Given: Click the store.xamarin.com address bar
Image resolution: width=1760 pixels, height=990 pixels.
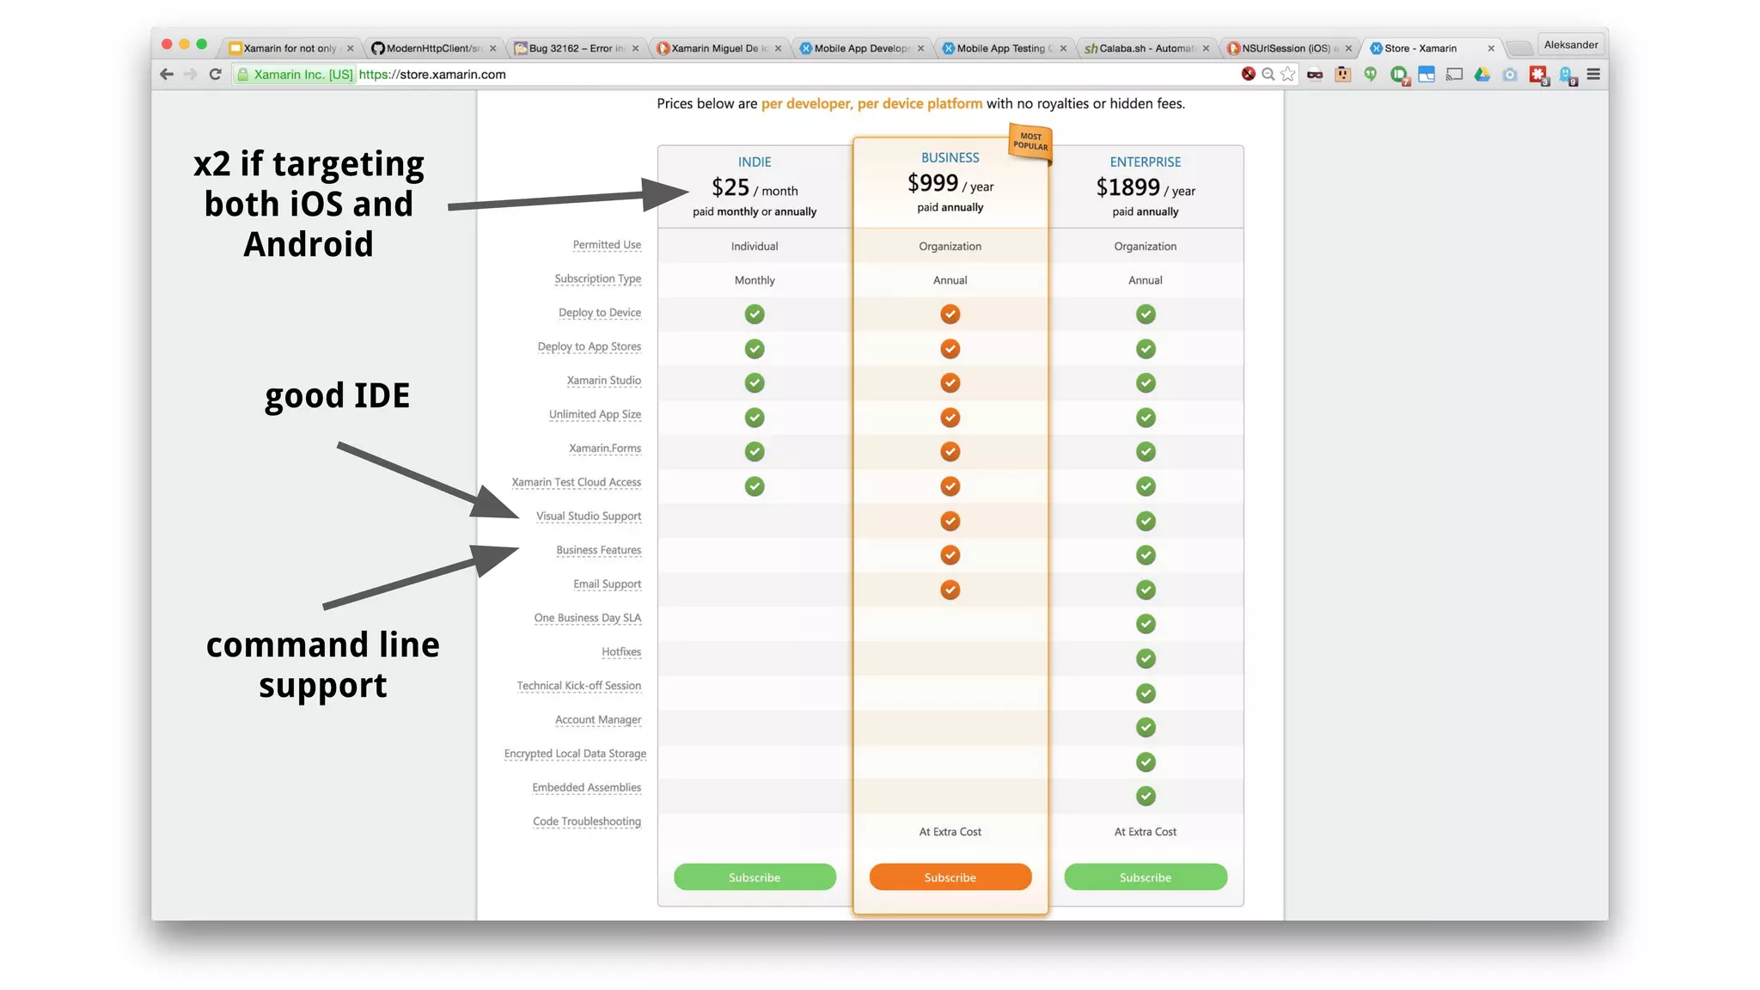Looking at the screenshot, I should pyautogui.click(x=687, y=75).
